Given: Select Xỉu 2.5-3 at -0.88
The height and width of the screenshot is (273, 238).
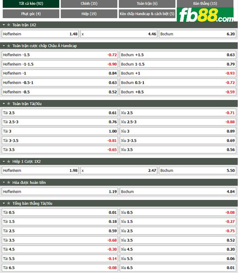Looking at the screenshot, I should [x=178, y=122].
